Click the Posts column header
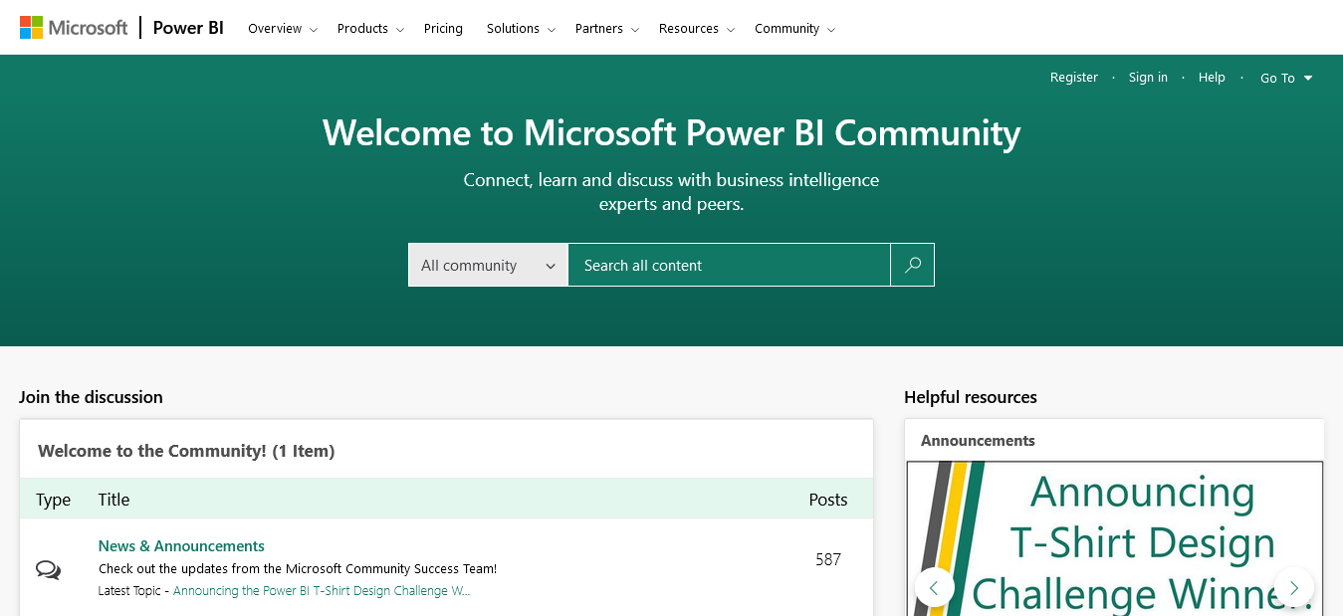 point(828,500)
